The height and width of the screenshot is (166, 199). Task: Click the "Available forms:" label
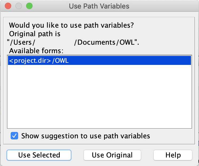pyautogui.click(x=37, y=51)
